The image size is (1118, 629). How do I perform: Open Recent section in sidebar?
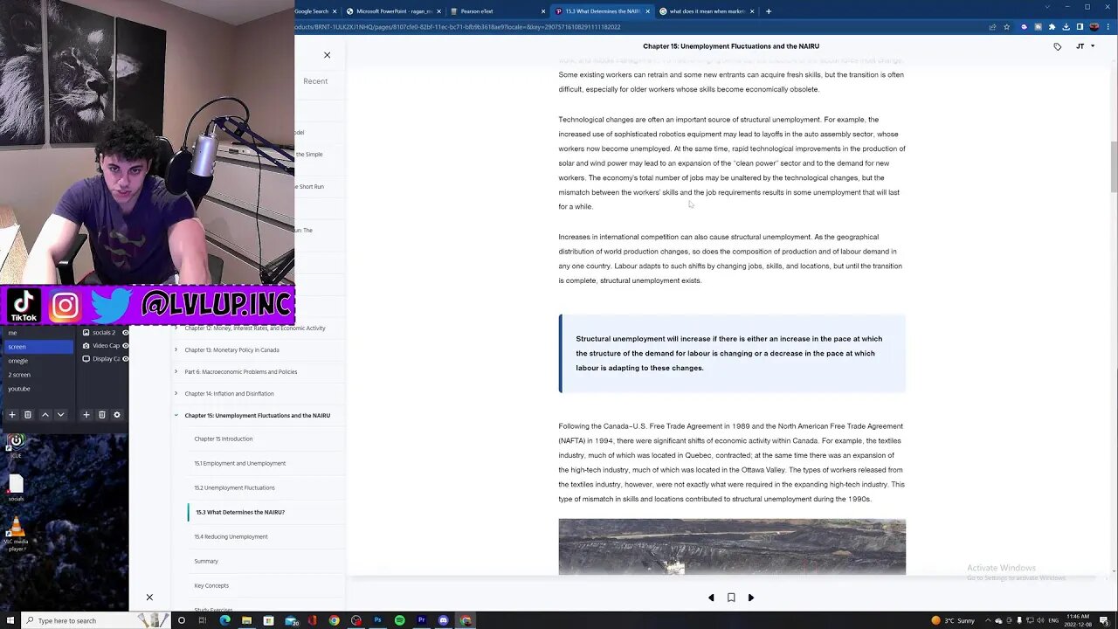315,81
